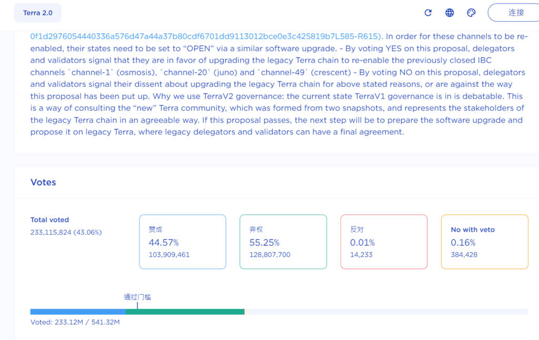Screen dimensions: 539x340
Task: Open the blue transaction hash link
Action: point(206,36)
